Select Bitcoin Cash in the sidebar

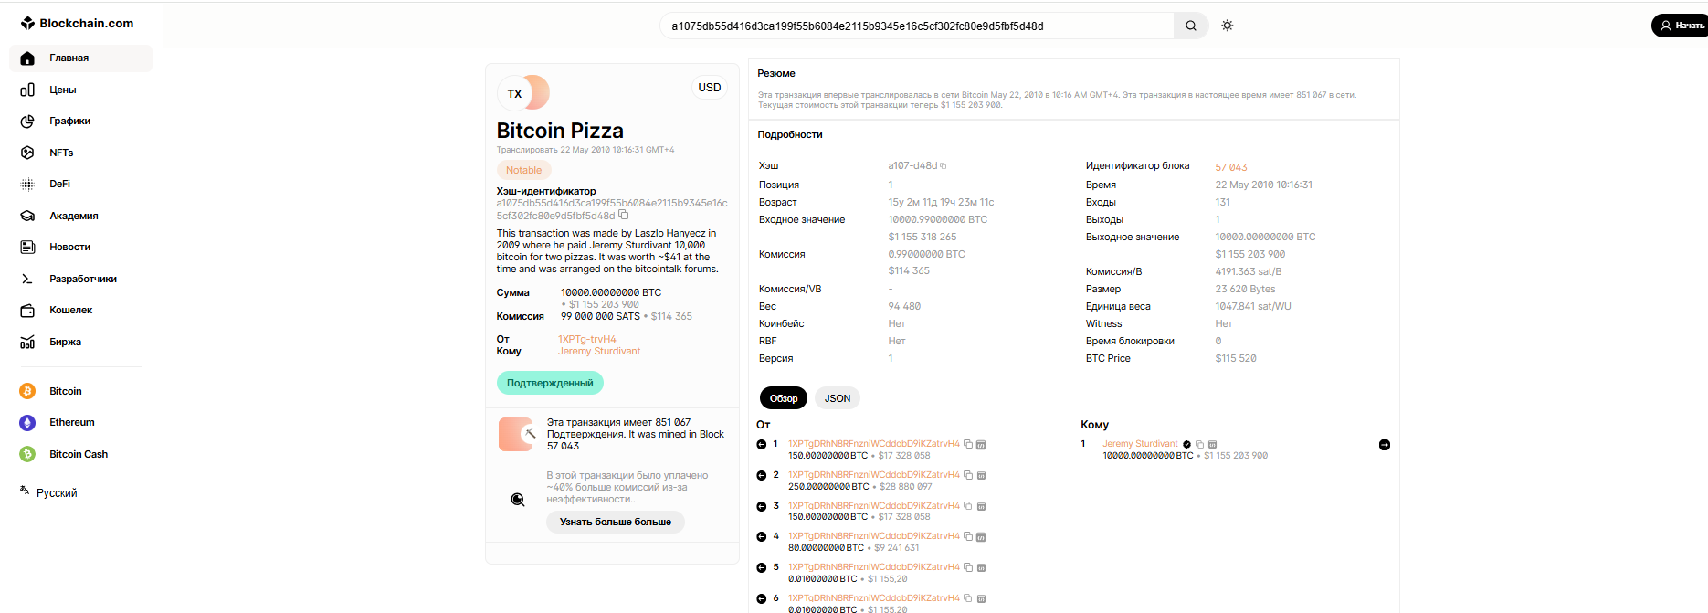tap(78, 454)
